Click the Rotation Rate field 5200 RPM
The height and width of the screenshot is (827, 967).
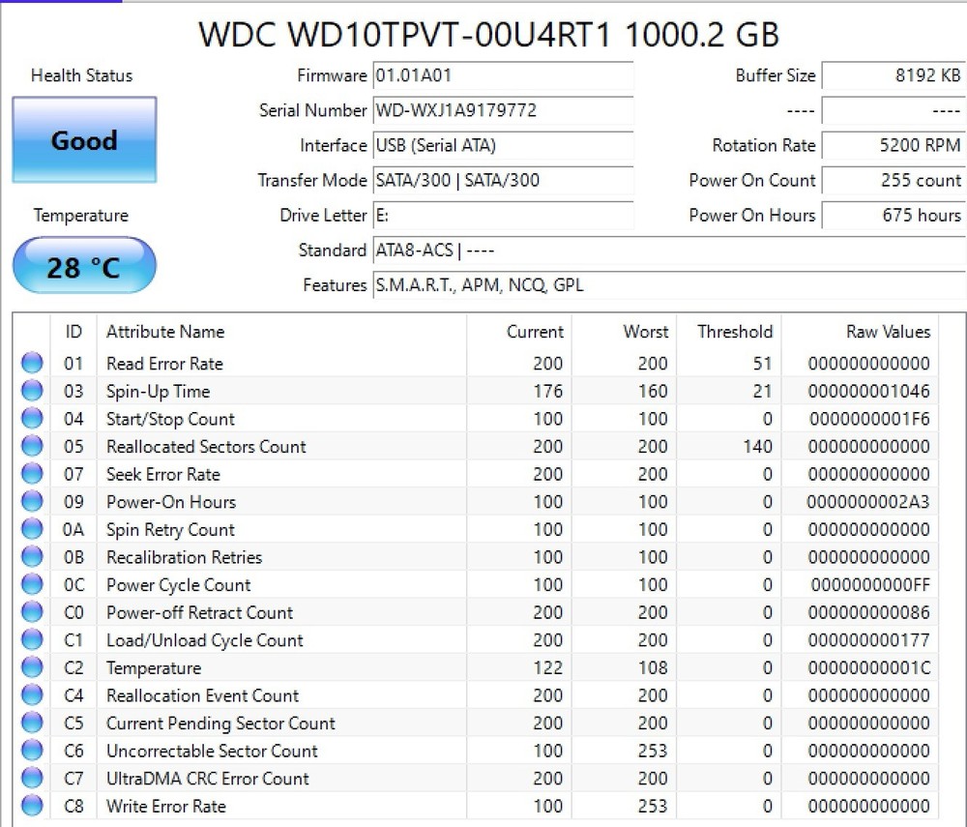point(894,145)
